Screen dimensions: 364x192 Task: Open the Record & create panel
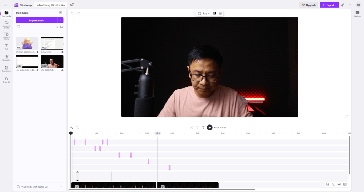pos(6,24)
